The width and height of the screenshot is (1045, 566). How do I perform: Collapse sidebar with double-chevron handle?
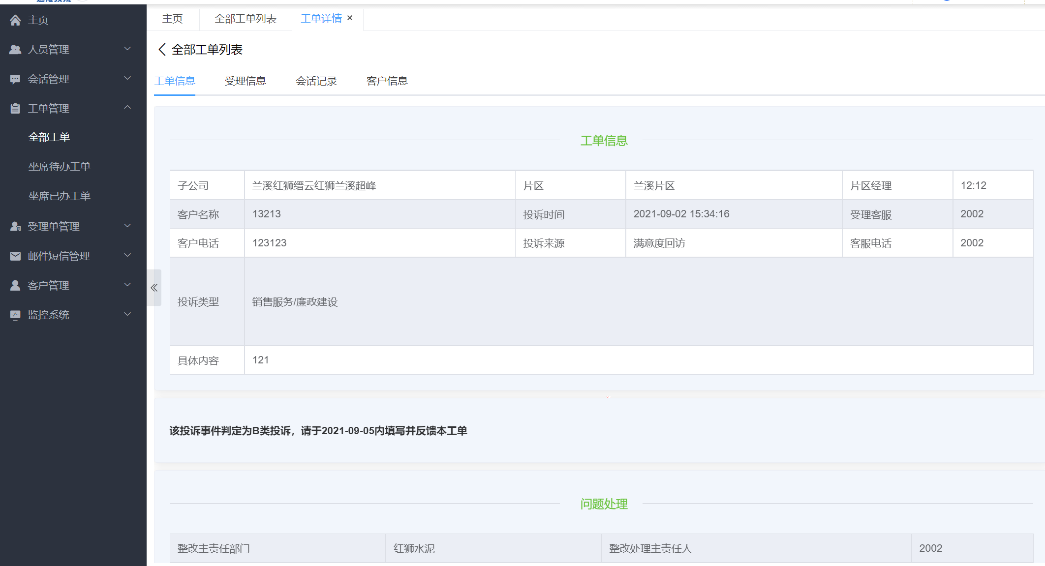click(x=154, y=288)
